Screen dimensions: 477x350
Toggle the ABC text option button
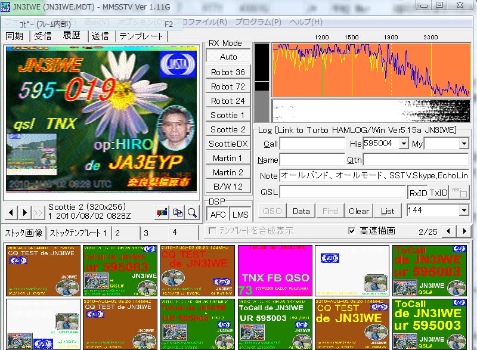pyautogui.click(x=459, y=192)
